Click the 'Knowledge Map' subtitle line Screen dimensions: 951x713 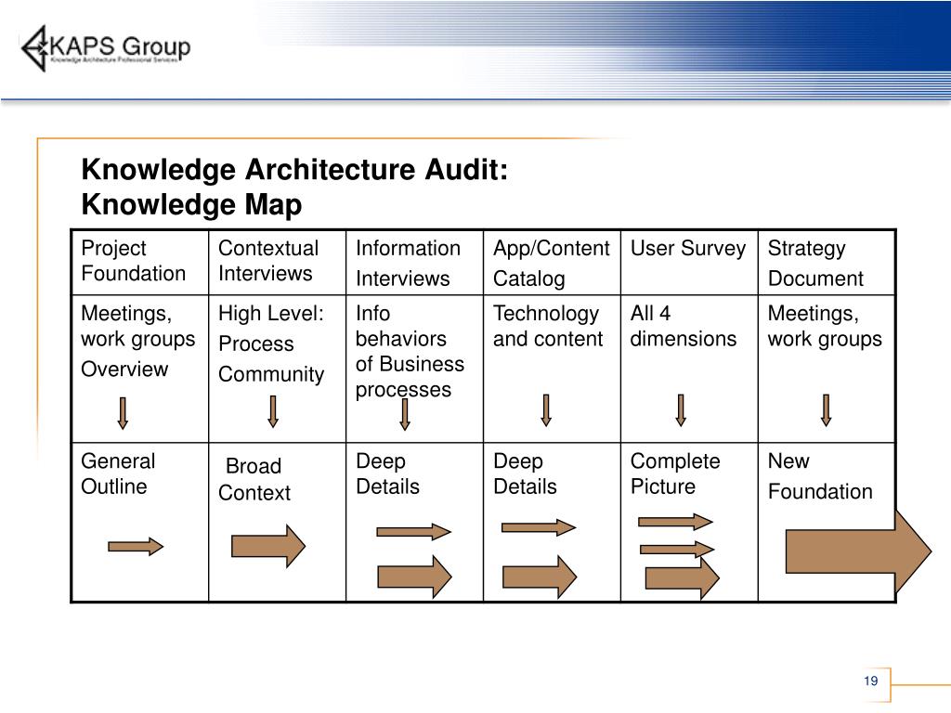click(x=191, y=204)
